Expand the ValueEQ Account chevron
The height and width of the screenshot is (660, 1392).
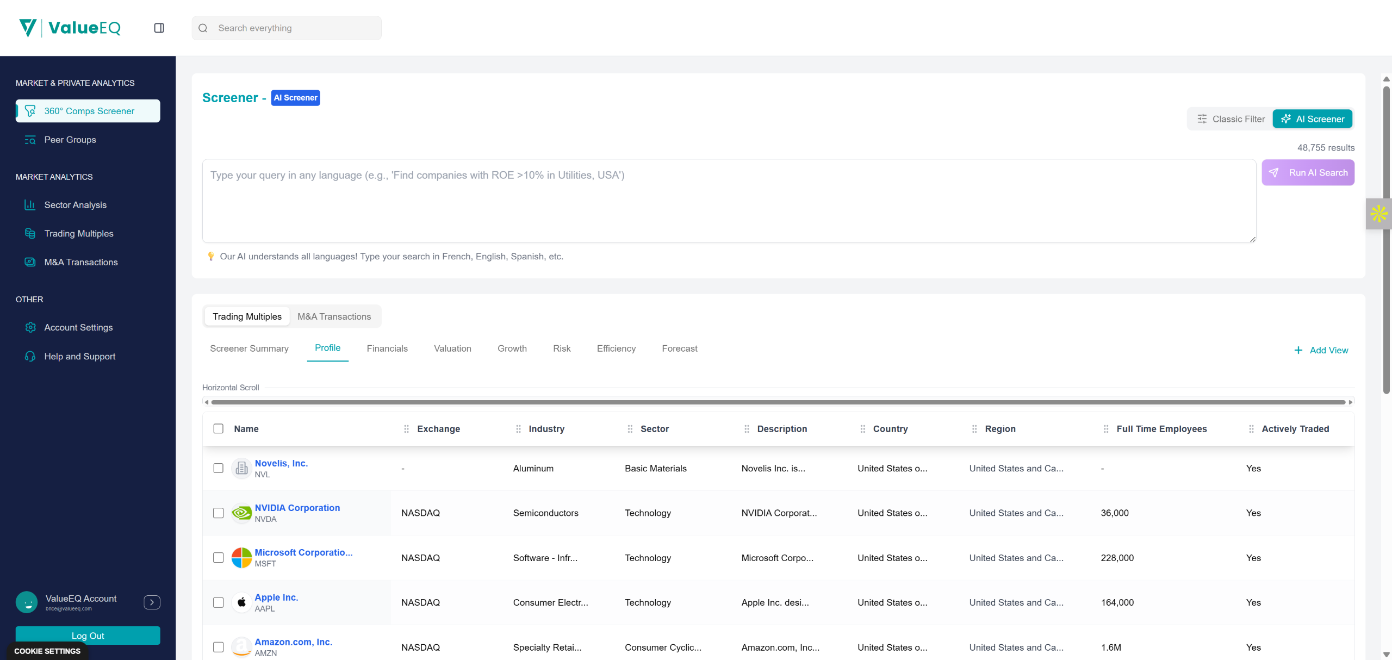(152, 602)
